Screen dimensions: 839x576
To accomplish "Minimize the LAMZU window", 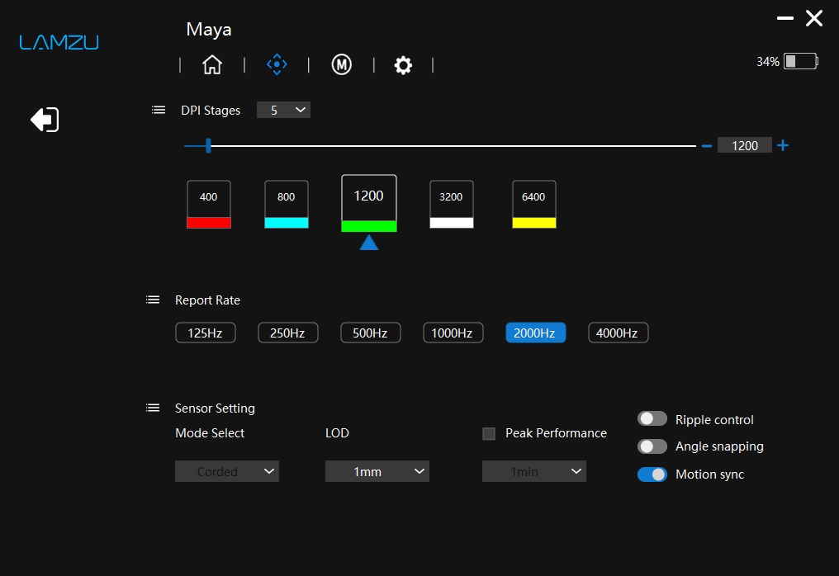I will pos(785,18).
